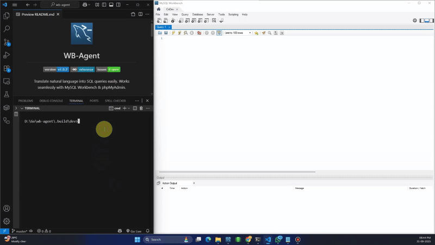Open the master branch status bar item

20,231
